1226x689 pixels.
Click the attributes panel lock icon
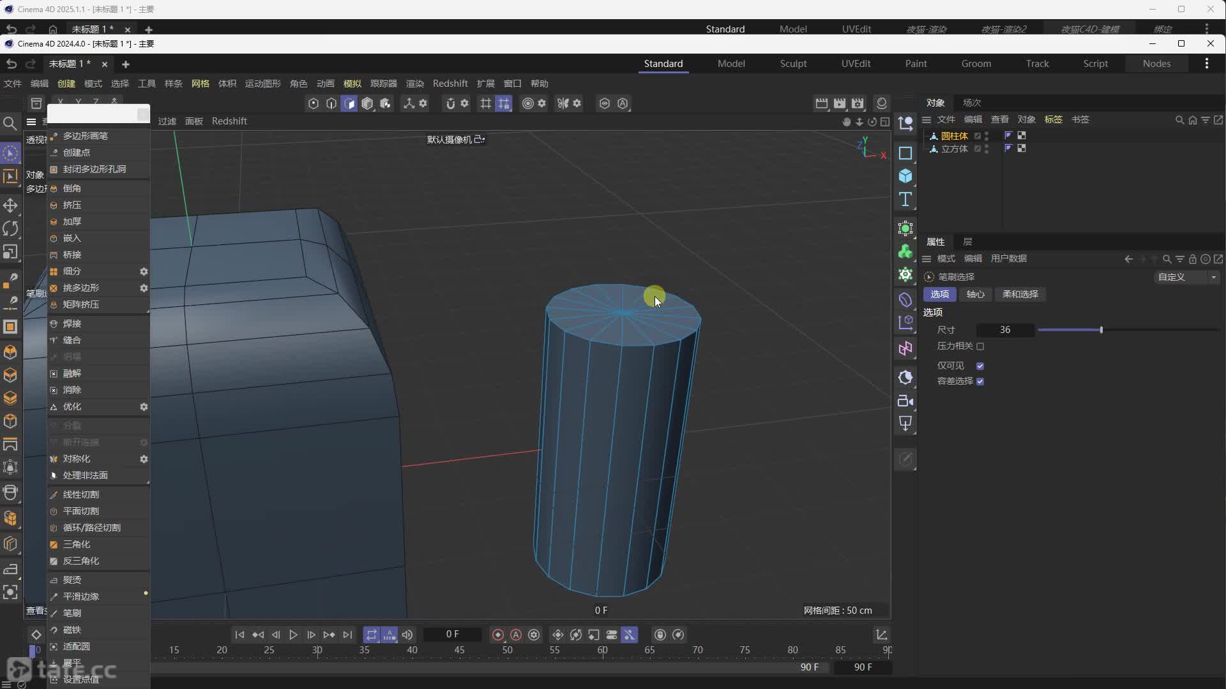point(1192,259)
